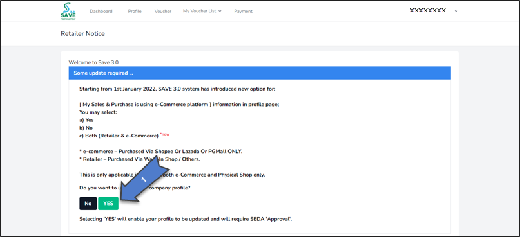Click the e-commerce Shopee Lazada PGMall line
The height and width of the screenshot is (237, 520).
161,152
